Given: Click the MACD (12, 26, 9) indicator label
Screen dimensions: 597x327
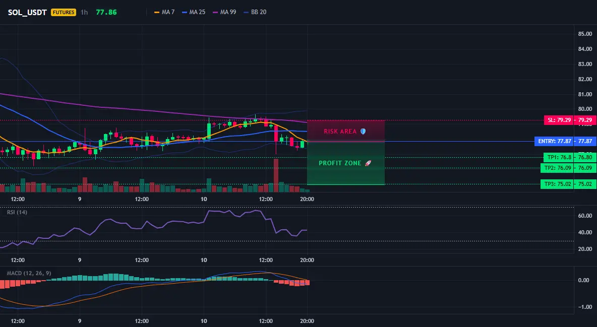Looking at the screenshot, I should [x=29, y=273].
